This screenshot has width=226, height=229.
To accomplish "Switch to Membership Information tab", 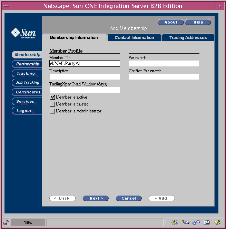I will [x=75, y=38].
